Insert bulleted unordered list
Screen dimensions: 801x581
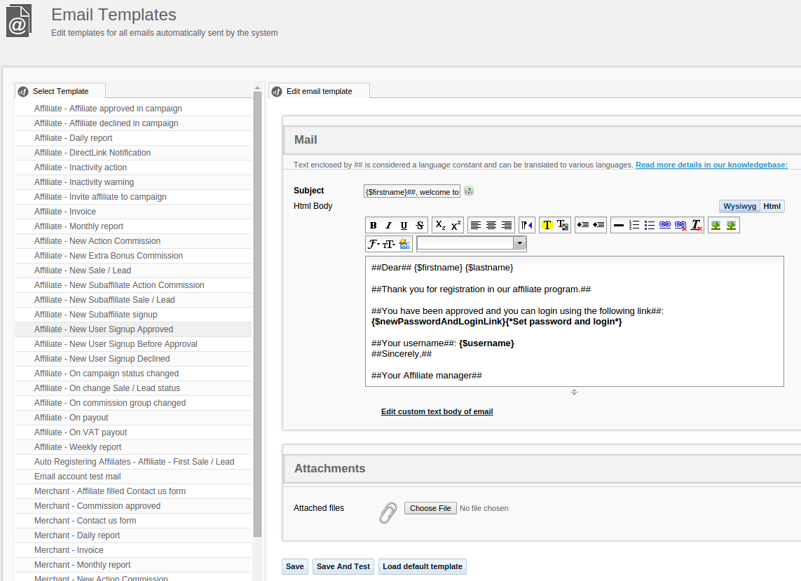650,226
